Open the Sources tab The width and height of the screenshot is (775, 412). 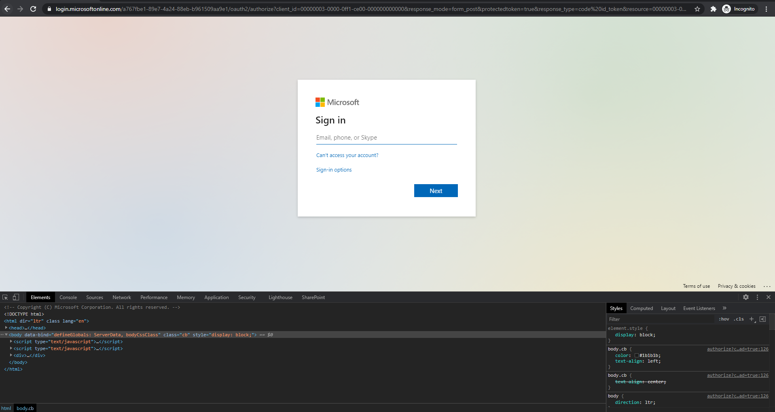tap(95, 297)
